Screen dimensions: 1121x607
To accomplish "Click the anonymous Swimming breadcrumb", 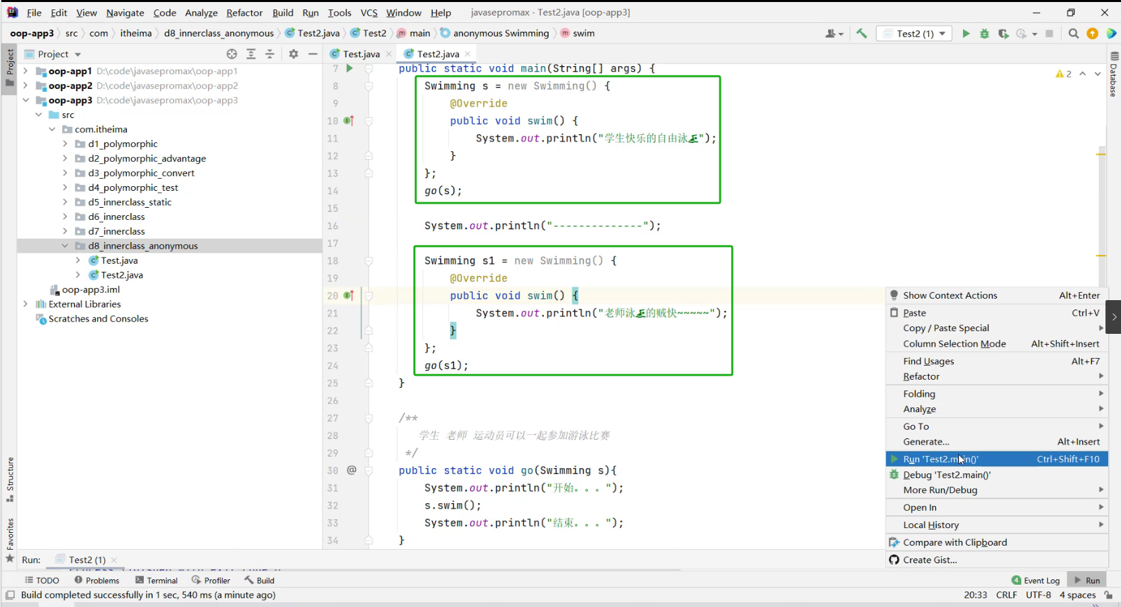I will (495, 33).
